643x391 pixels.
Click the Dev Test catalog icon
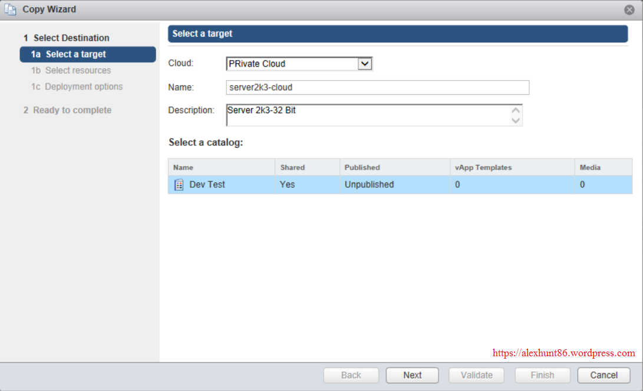click(x=179, y=185)
